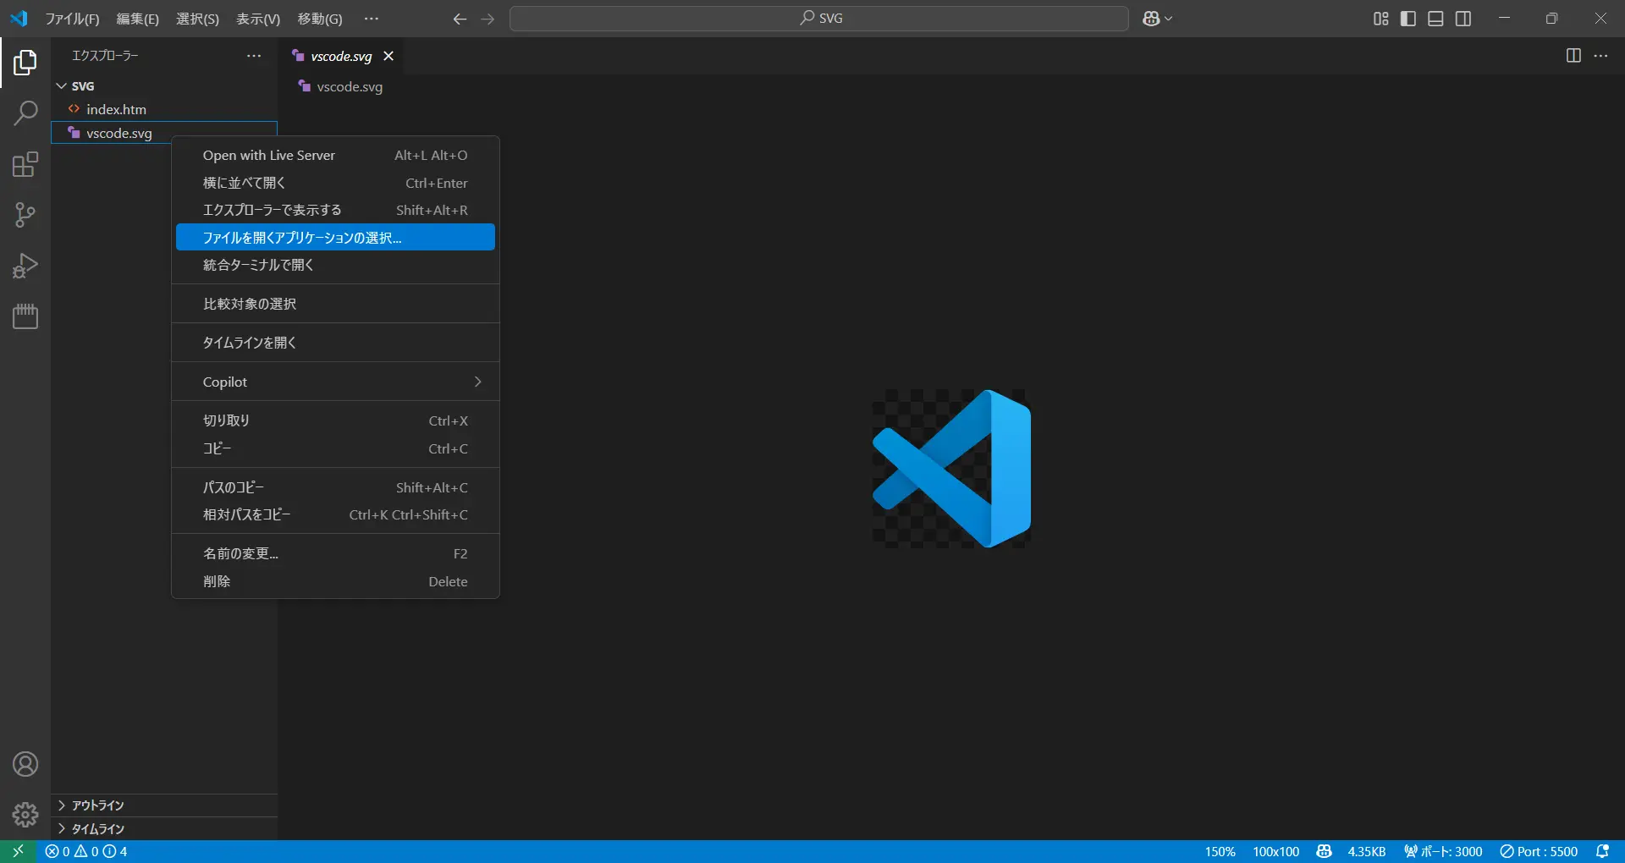Choose コピー from context menu
This screenshot has width=1625, height=863.
(x=335, y=448)
